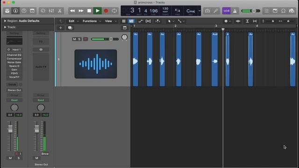Screen dimensions: 299x168
Task: Mute track 1 with the M button
Action: pyautogui.click(x=74, y=39)
